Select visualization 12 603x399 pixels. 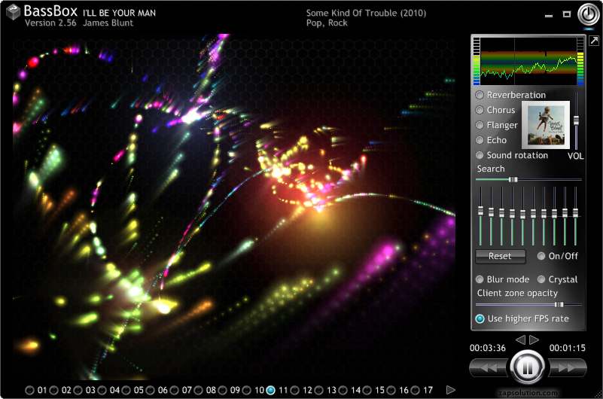(294, 390)
